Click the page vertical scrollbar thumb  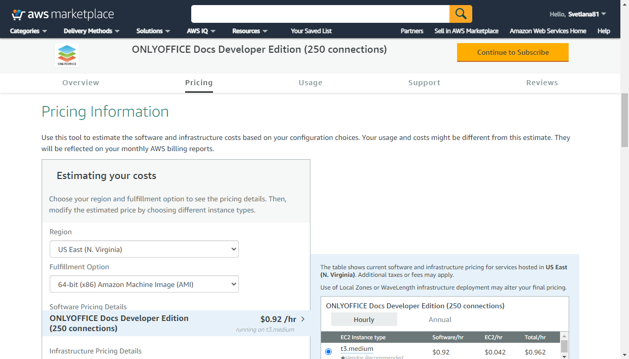624,120
